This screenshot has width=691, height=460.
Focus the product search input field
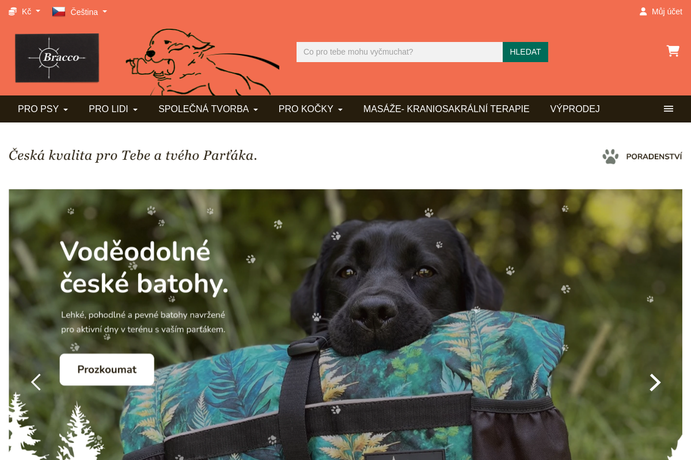[400, 52]
